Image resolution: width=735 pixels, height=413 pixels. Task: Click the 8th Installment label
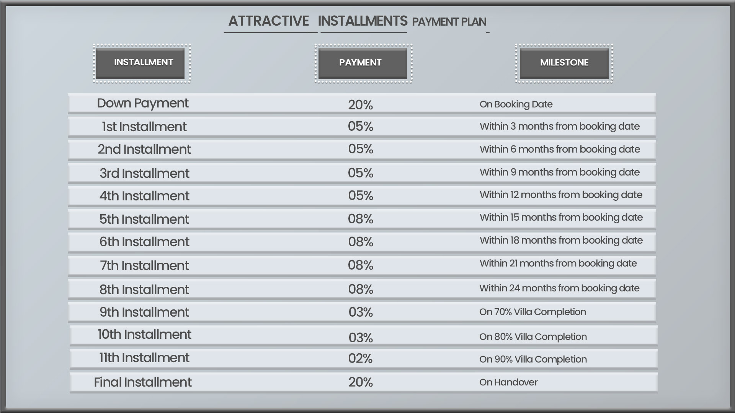[144, 289]
